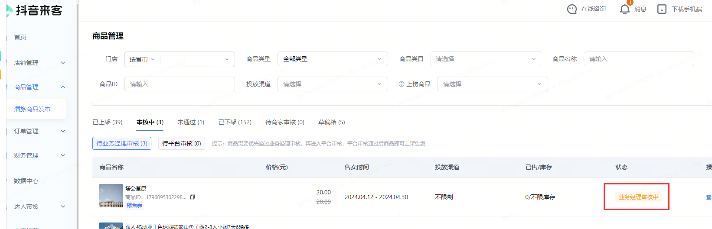Click the download mobile app icon
The width and height of the screenshot is (712, 229).
[x=662, y=9]
